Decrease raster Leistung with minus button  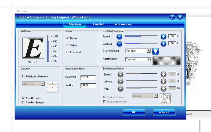tap(120, 44)
